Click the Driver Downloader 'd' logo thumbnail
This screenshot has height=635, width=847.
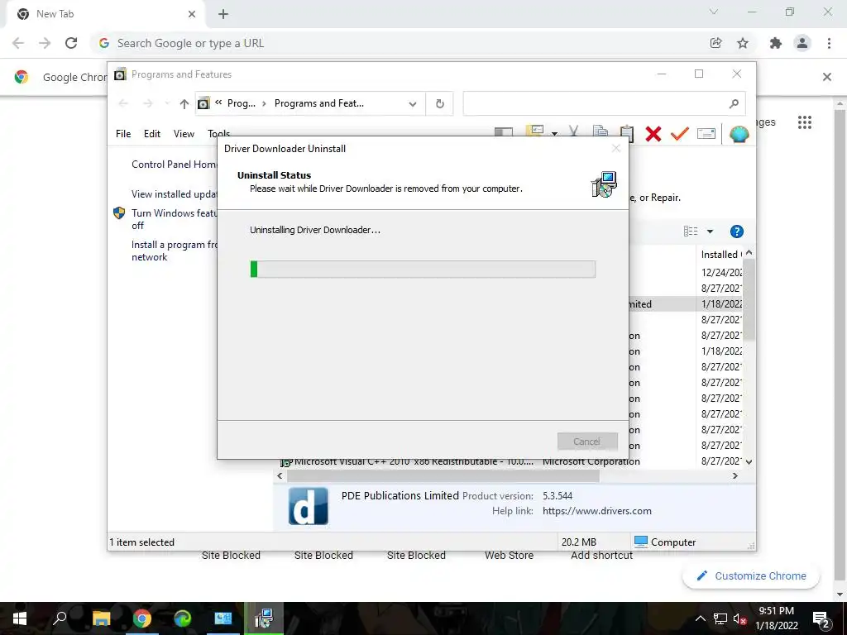[308, 506]
